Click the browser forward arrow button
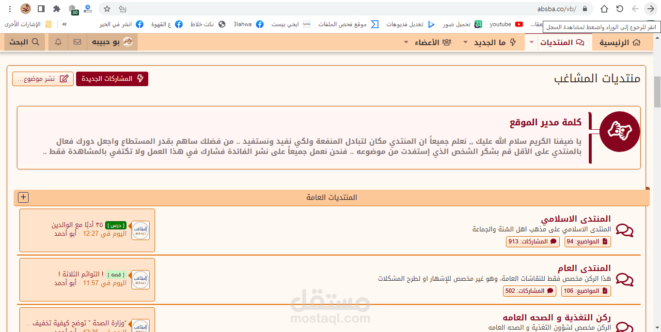The height and width of the screenshot is (332, 661). pyautogui.click(x=635, y=9)
